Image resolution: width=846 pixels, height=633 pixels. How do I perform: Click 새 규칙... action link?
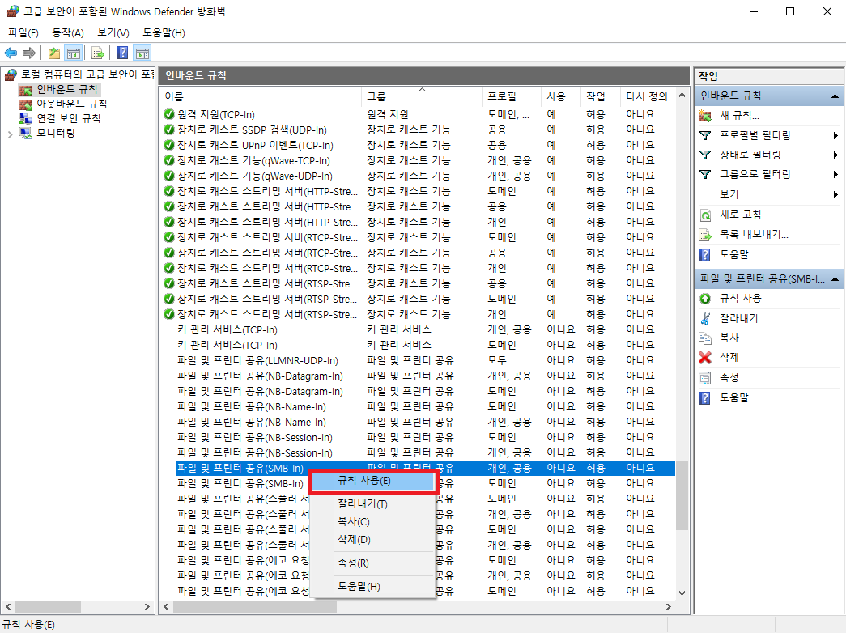[x=739, y=116]
